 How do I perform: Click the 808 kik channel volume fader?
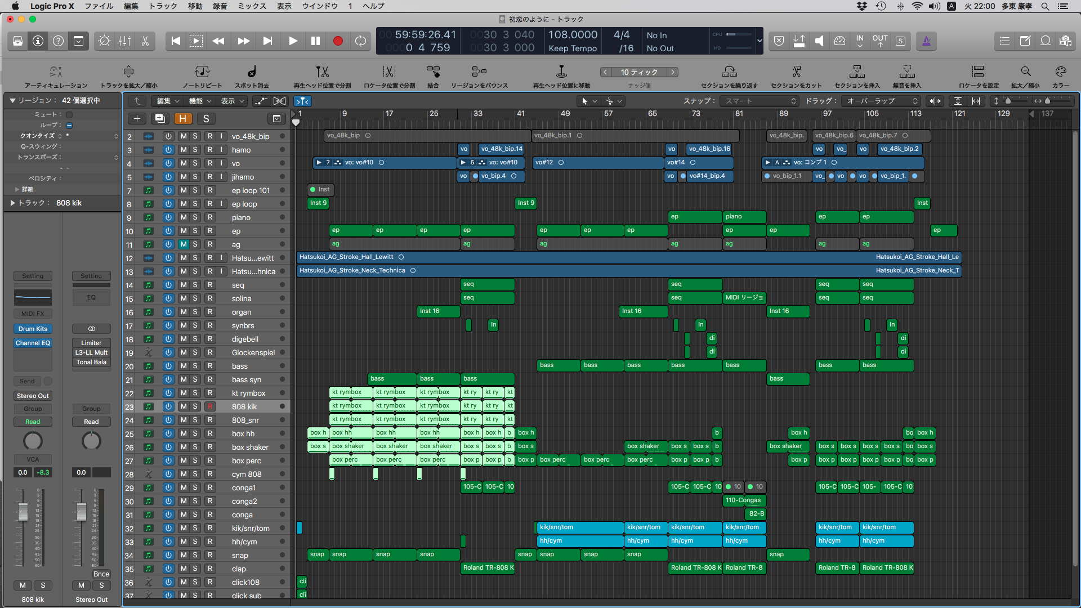click(23, 511)
